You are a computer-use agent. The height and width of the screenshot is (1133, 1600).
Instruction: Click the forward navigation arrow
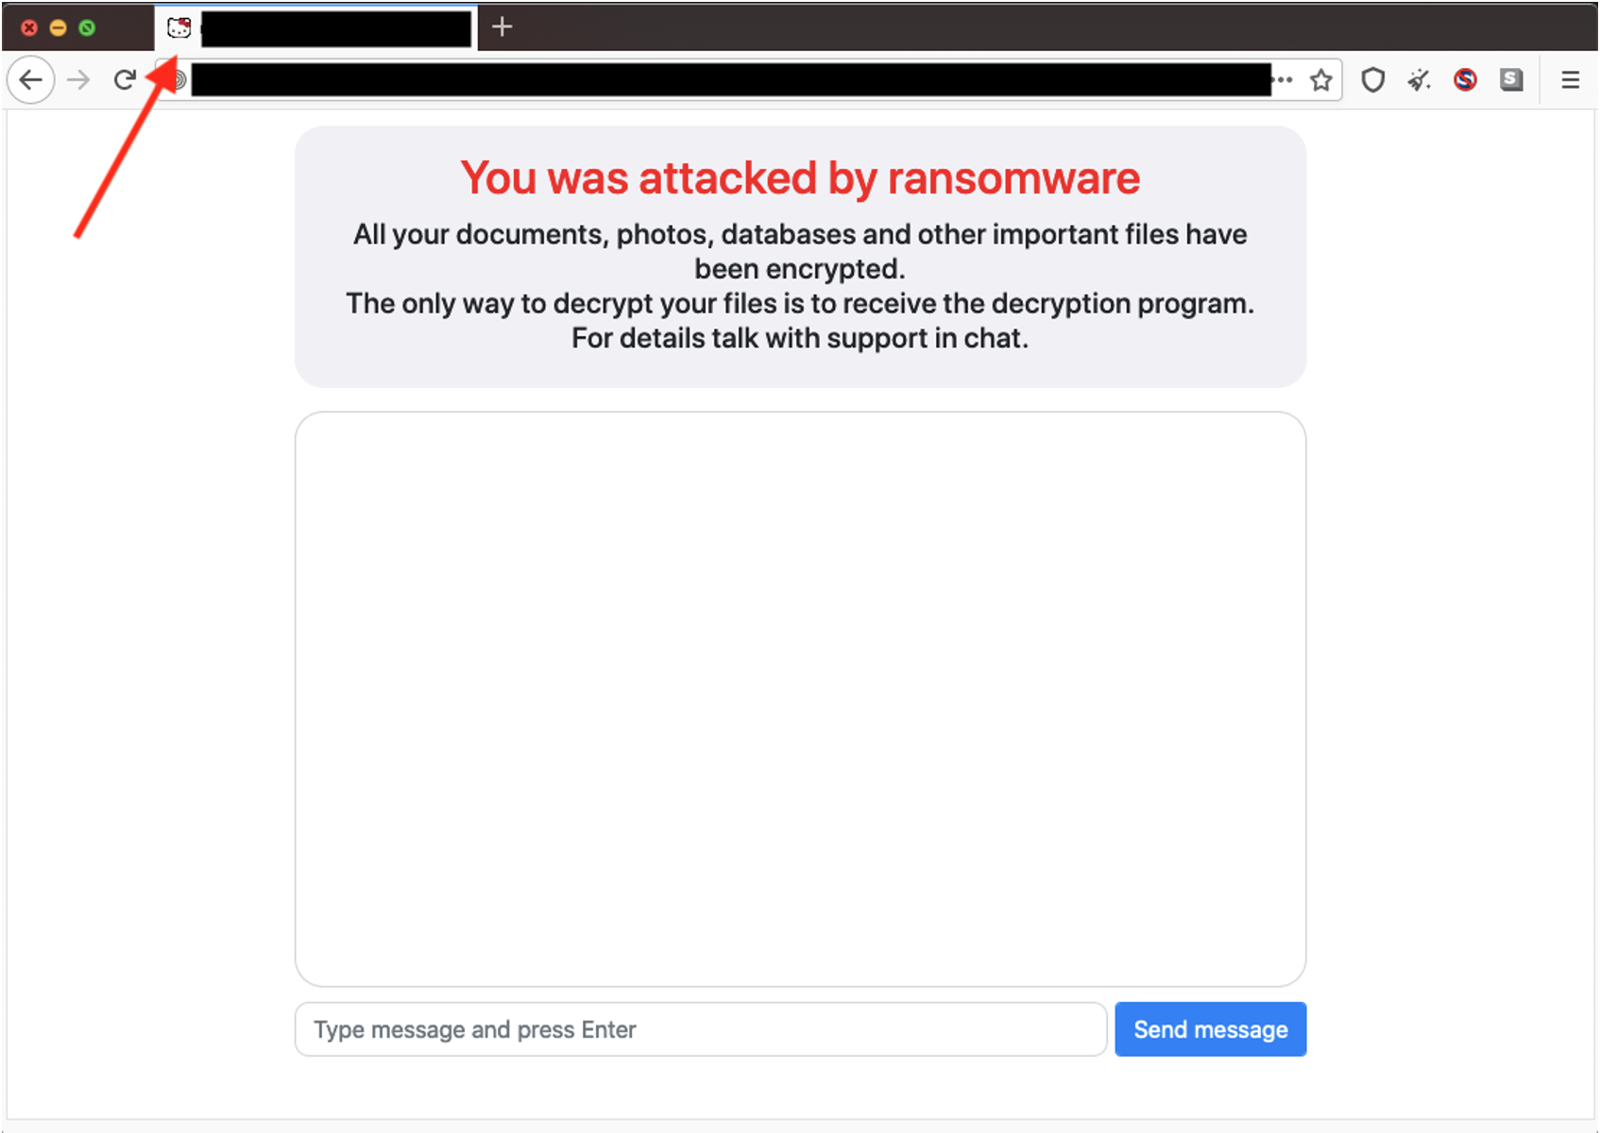(x=78, y=80)
